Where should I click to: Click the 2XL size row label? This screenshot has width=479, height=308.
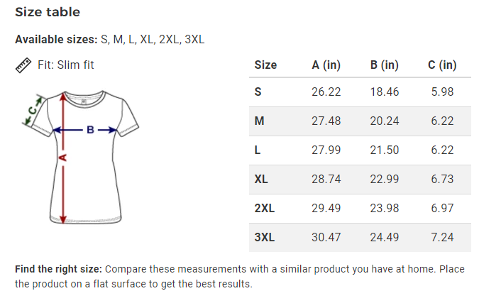265,208
